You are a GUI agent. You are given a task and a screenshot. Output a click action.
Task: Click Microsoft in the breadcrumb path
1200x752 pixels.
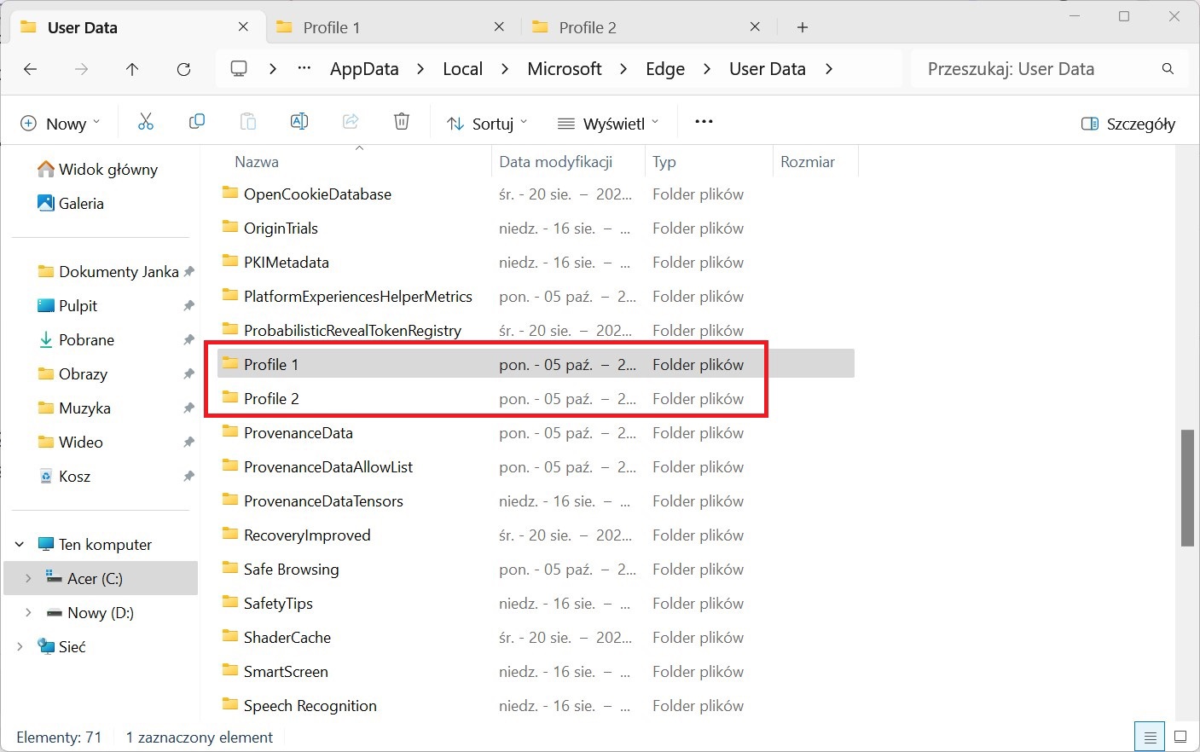coord(565,69)
